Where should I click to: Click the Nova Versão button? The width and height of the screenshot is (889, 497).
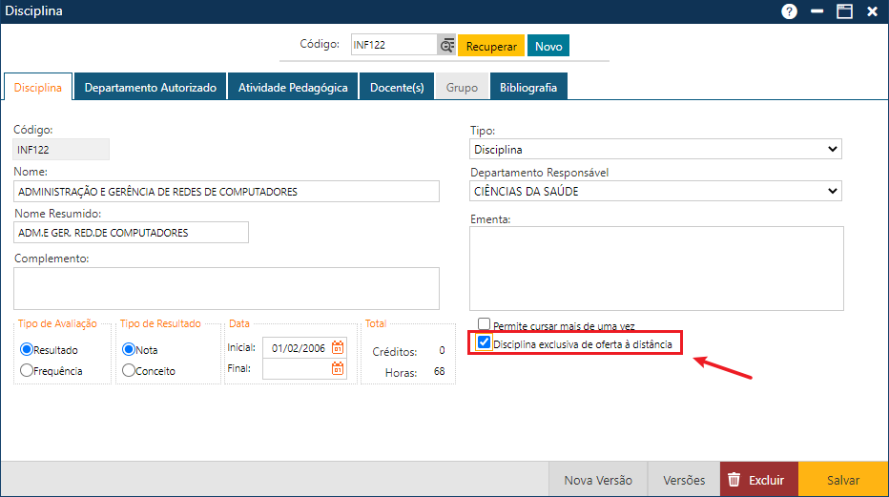point(598,480)
